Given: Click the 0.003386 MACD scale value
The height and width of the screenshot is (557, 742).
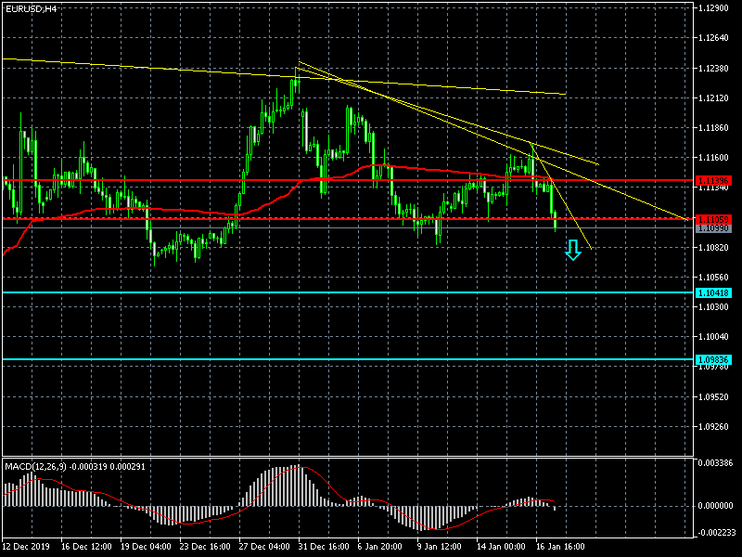Looking at the screenshot, I should (715, 462).
